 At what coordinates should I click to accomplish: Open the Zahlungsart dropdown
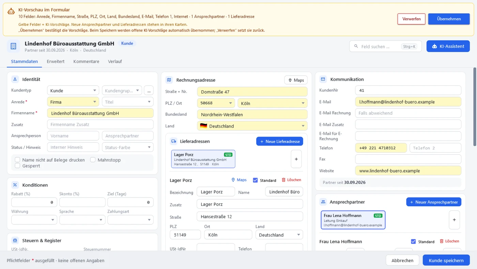tap(130, 220)
